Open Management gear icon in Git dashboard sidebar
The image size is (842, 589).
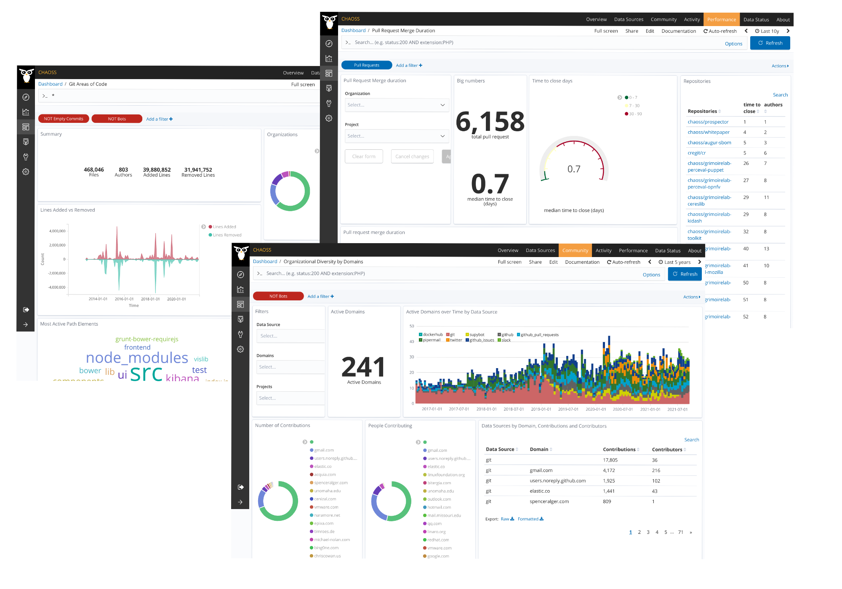[26, 172]
